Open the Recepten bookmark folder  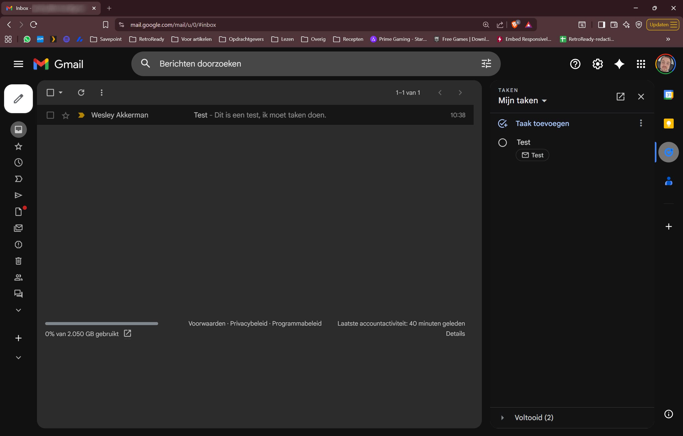tap(348, 39)
